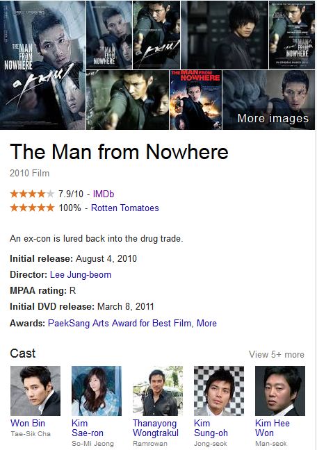Open PaekSang Arts Award for Best Film
Image resolution: width=317 pixels, height=450 pixels.
click(120, 323)
